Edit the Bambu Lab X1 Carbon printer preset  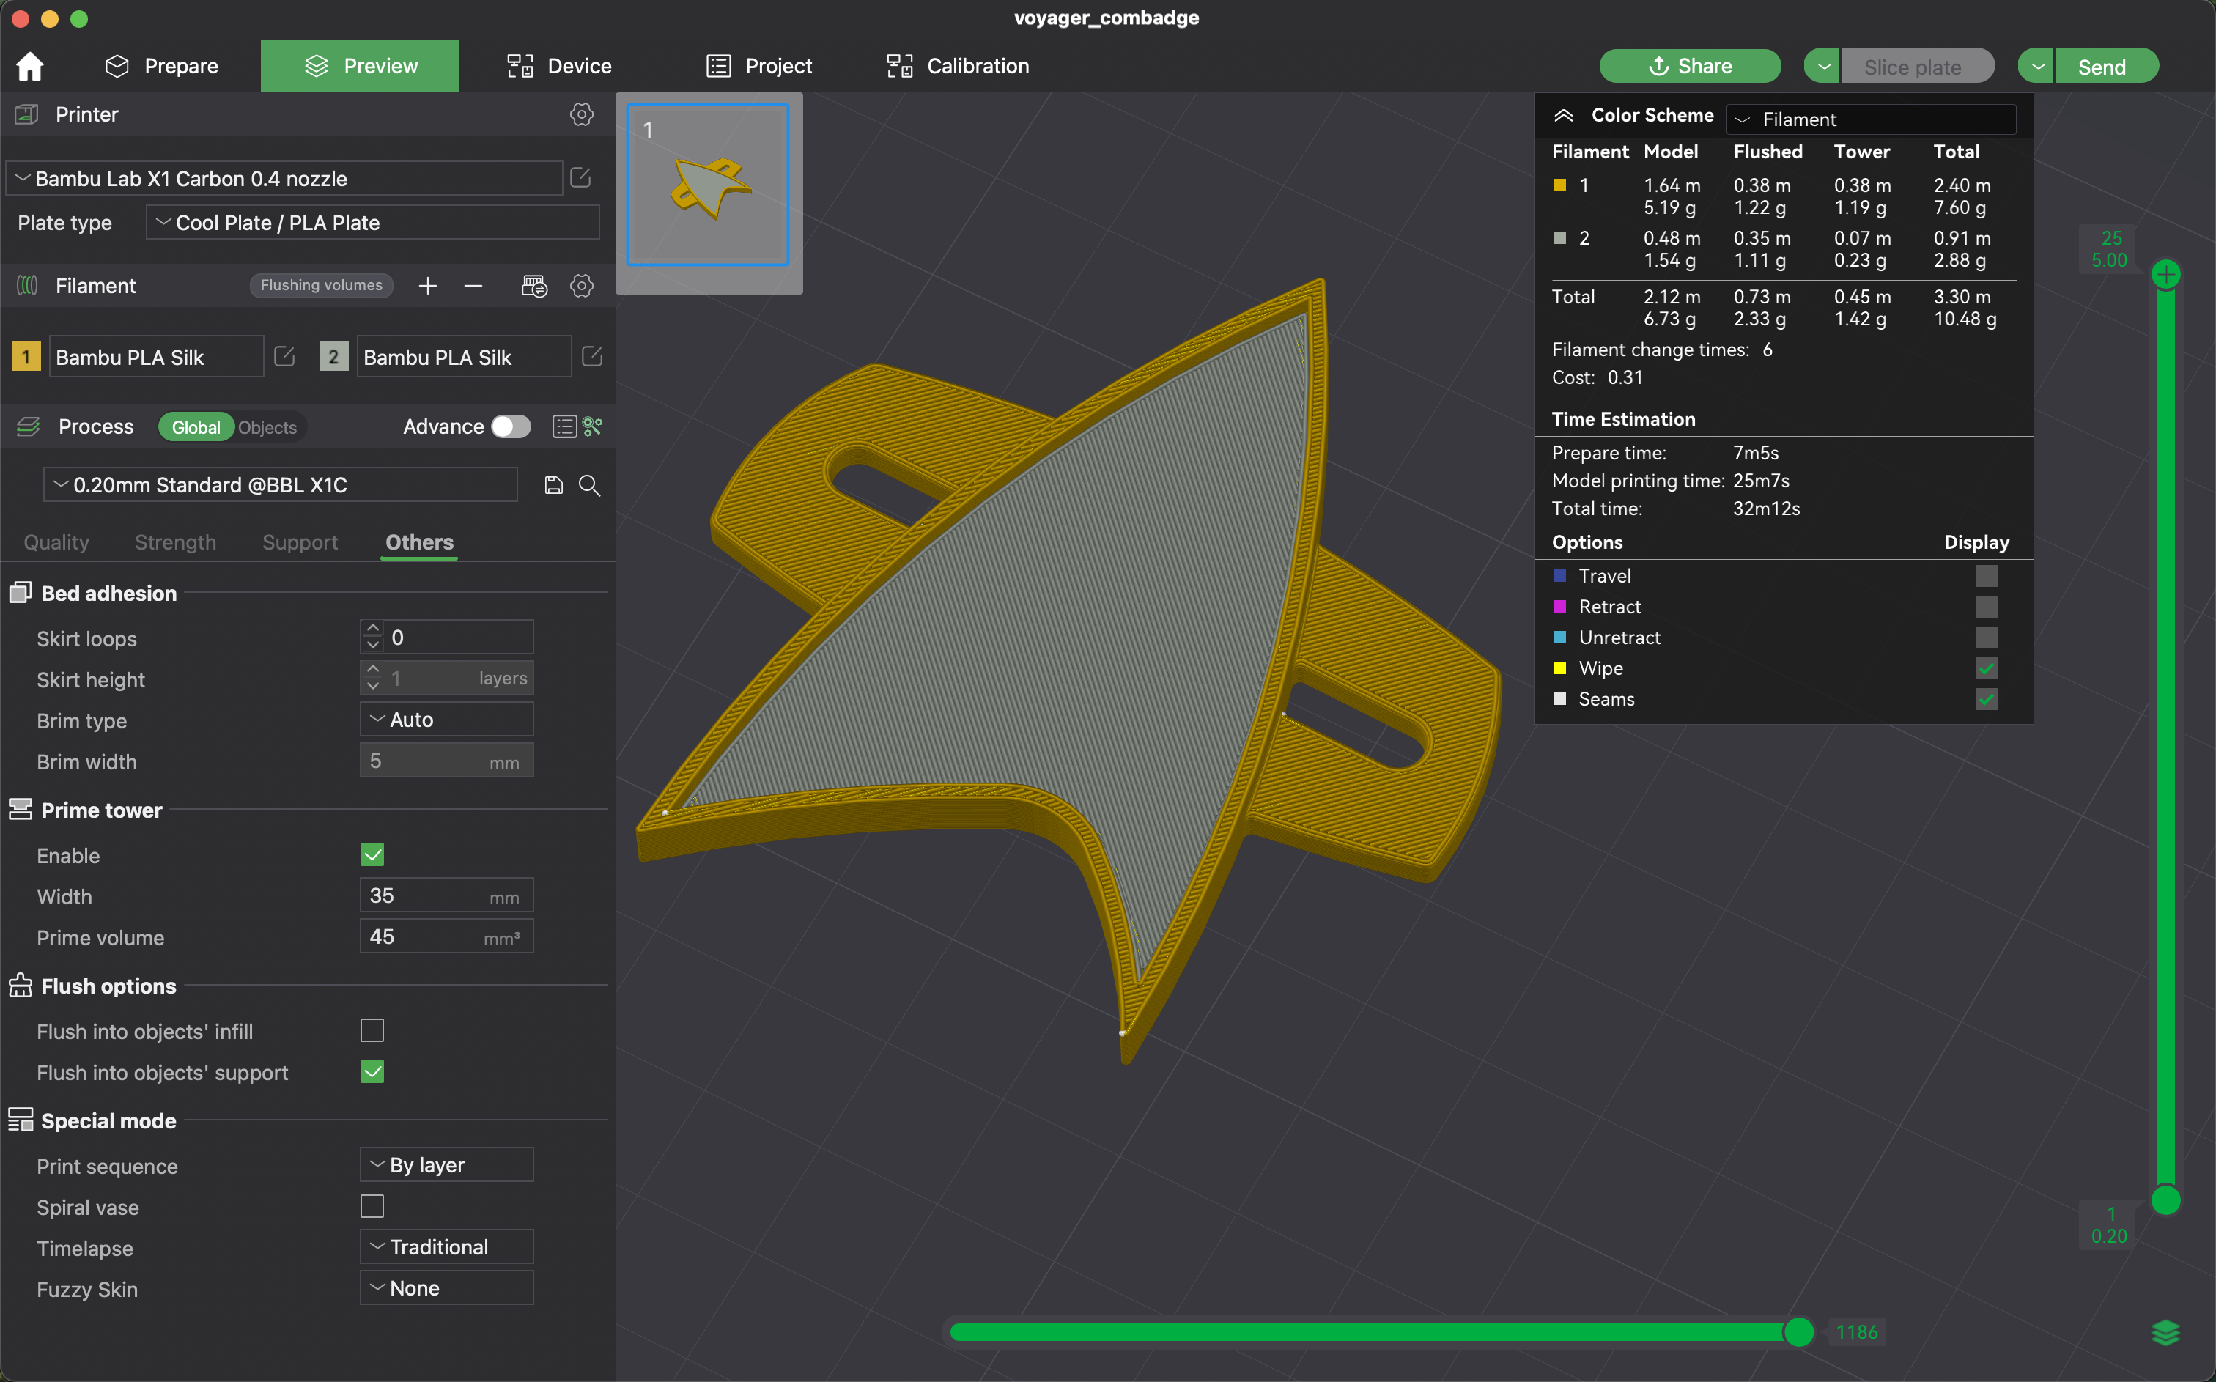[x=580, y=177]
